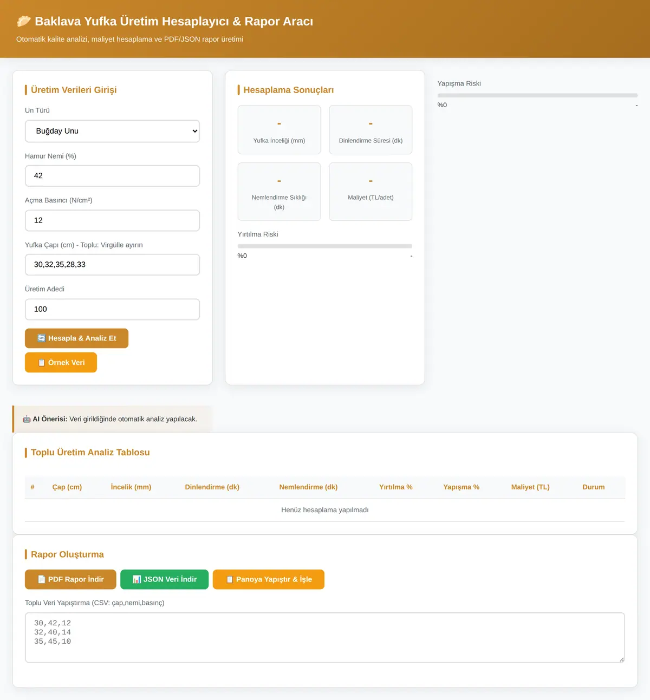Click the Nemlendirme Sıklığı (dk) result card

279,192
